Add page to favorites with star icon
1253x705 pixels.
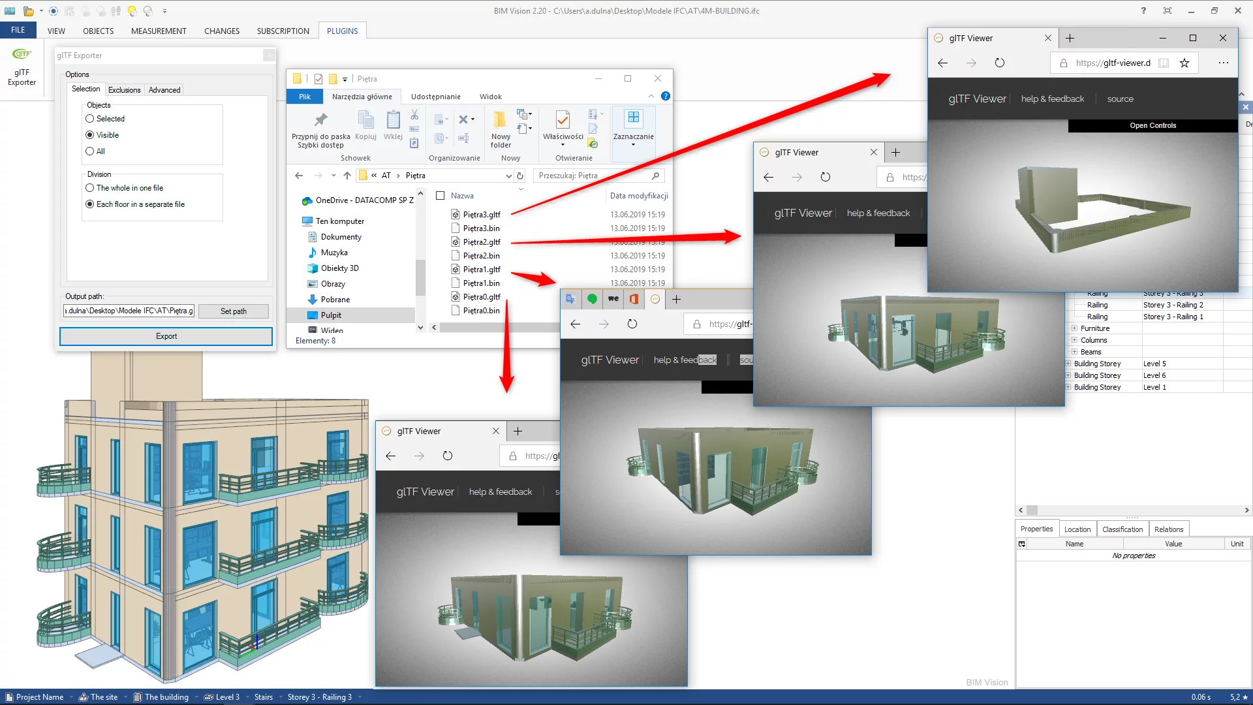tap(1184, 63)
